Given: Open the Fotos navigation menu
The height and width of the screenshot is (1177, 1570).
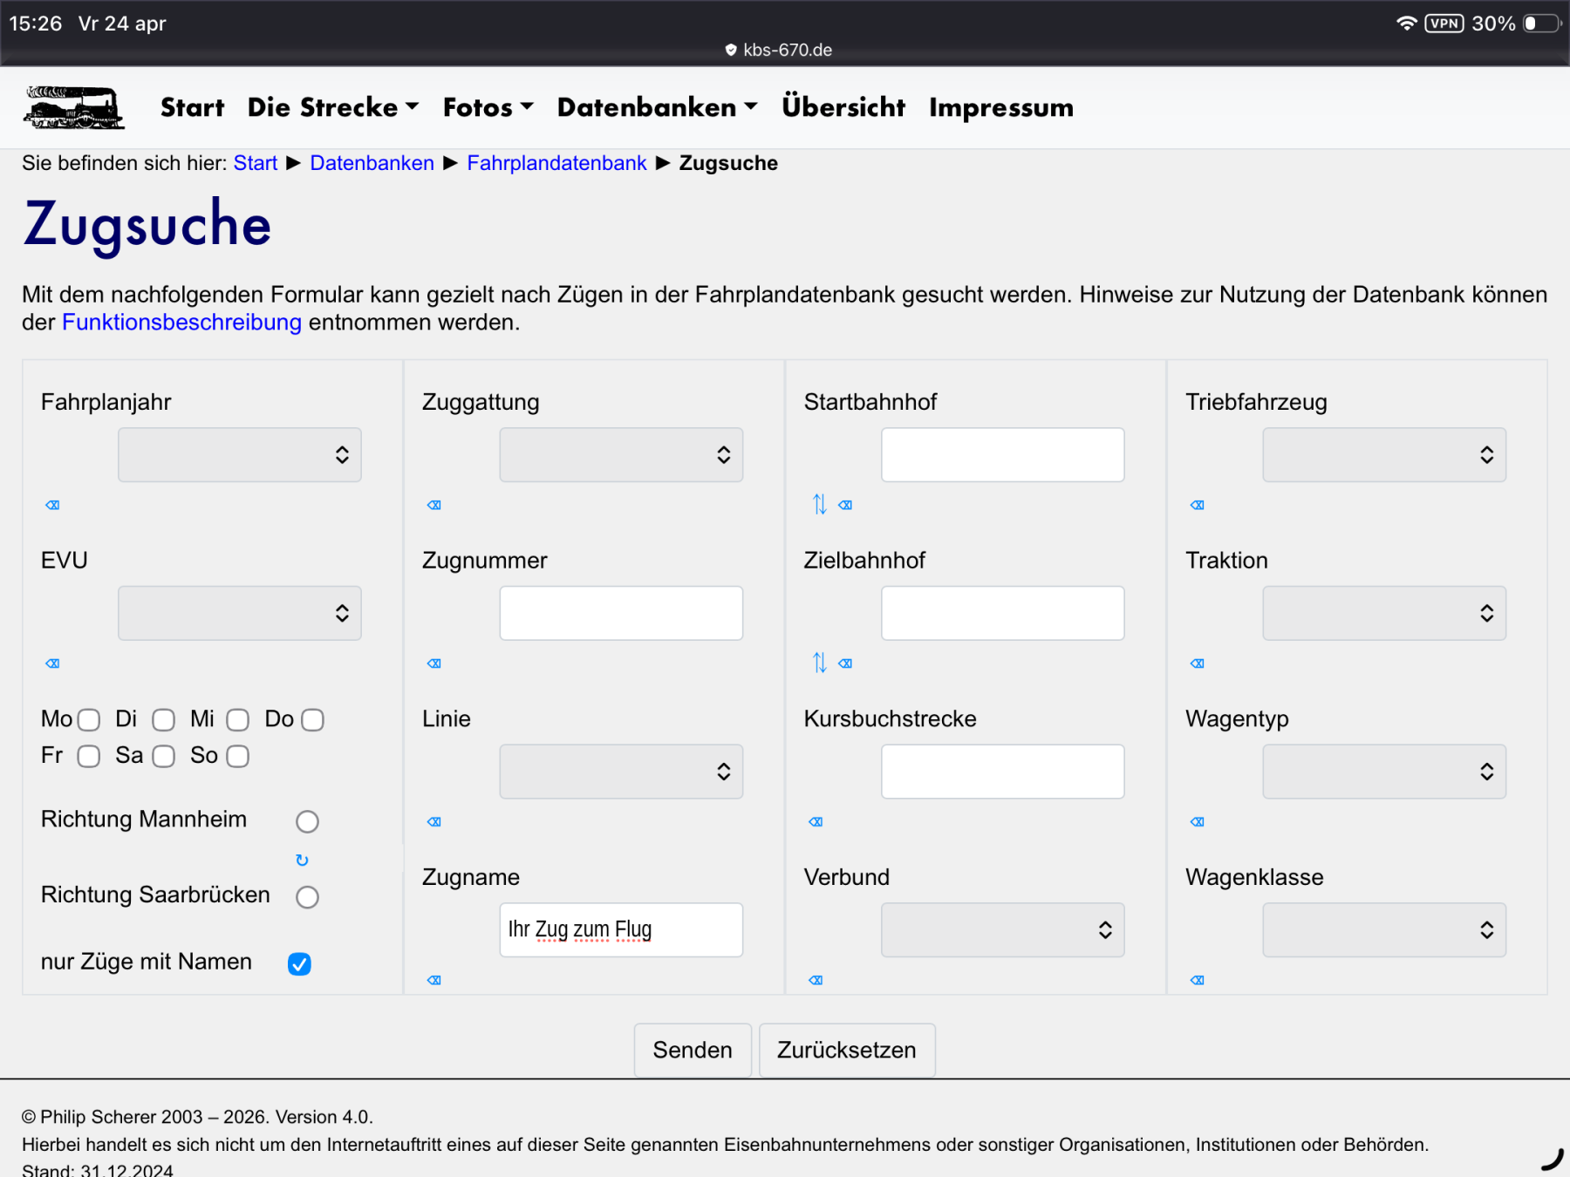Looking at the screenshot, I should click(488, 107).
